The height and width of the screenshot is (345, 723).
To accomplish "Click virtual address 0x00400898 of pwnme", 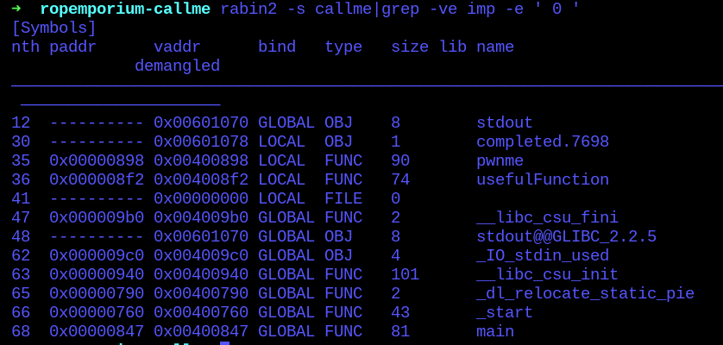I will point(201,160).
